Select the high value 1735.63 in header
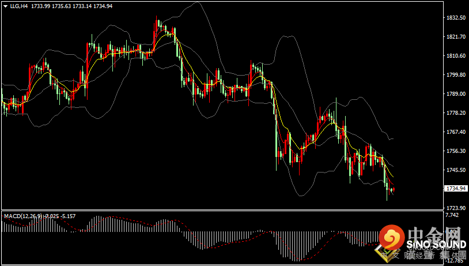This screenshot has width=469, height=266. pos(62,6)
